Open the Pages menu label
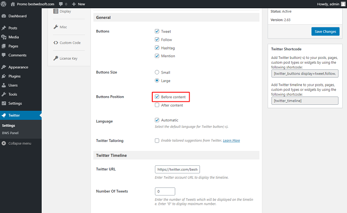Image resolution: width=347 pixels, height=213 pixels. pyautogui.click(x=13, y=46)
